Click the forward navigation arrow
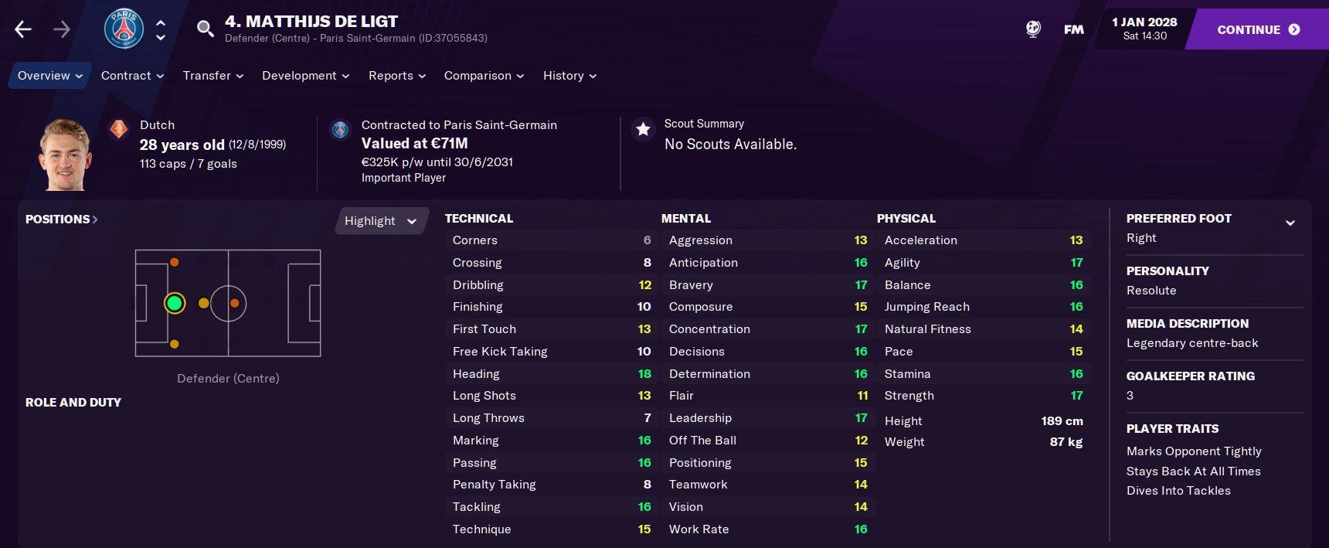Image resolution: width=1329 pixels, height=548 pixels. [x=62, y=29]
